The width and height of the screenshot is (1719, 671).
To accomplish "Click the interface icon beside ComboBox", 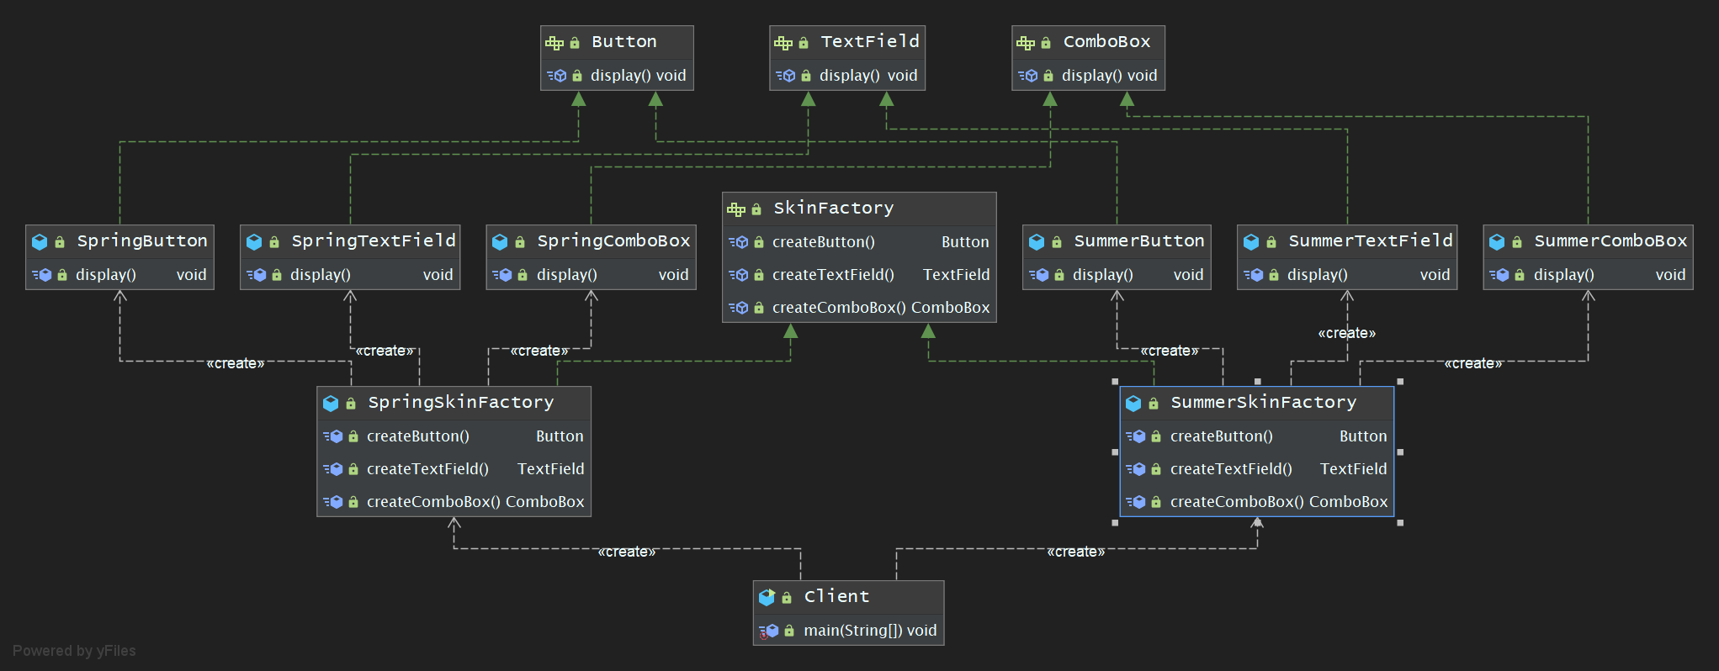I will tap(1025, 43).
